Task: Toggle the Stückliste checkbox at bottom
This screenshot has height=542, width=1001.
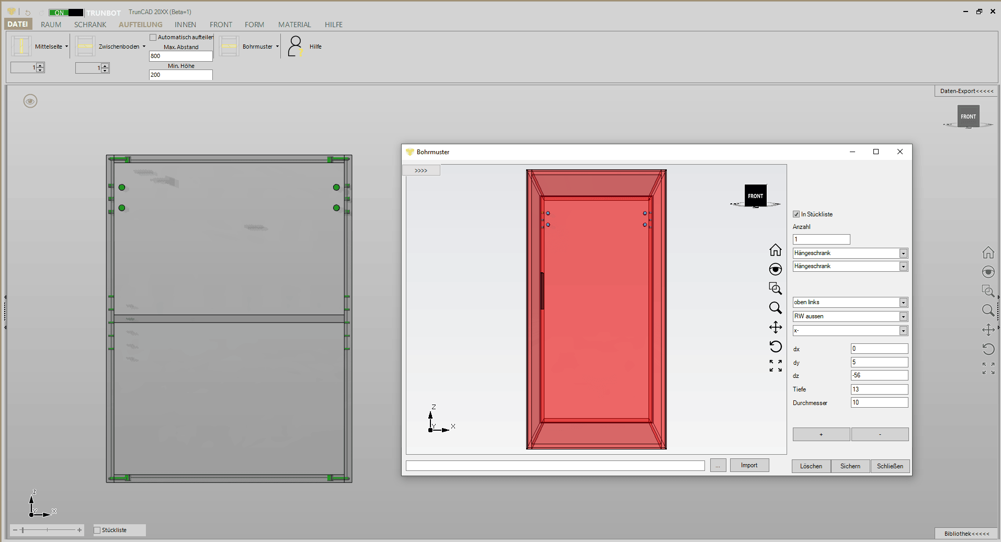Action: 97,530
